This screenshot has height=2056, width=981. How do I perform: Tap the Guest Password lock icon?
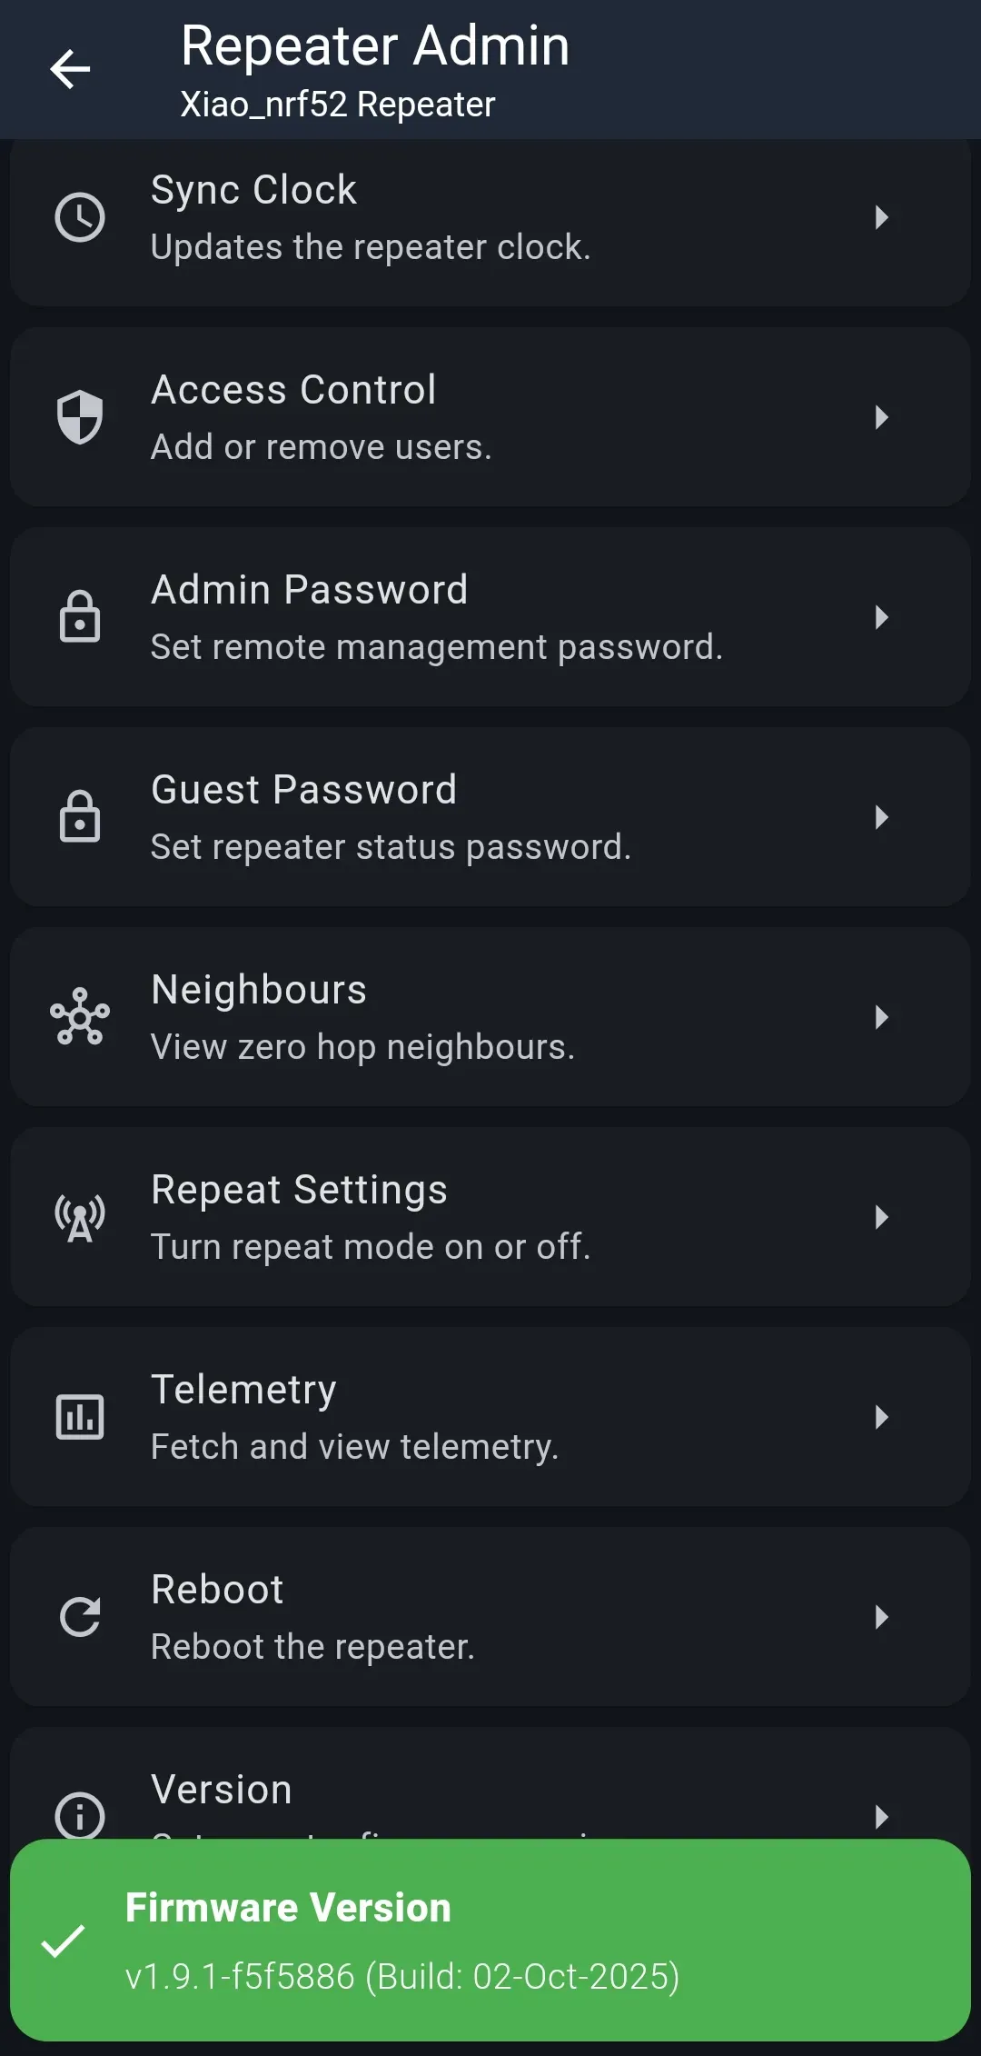pos(80,817)
